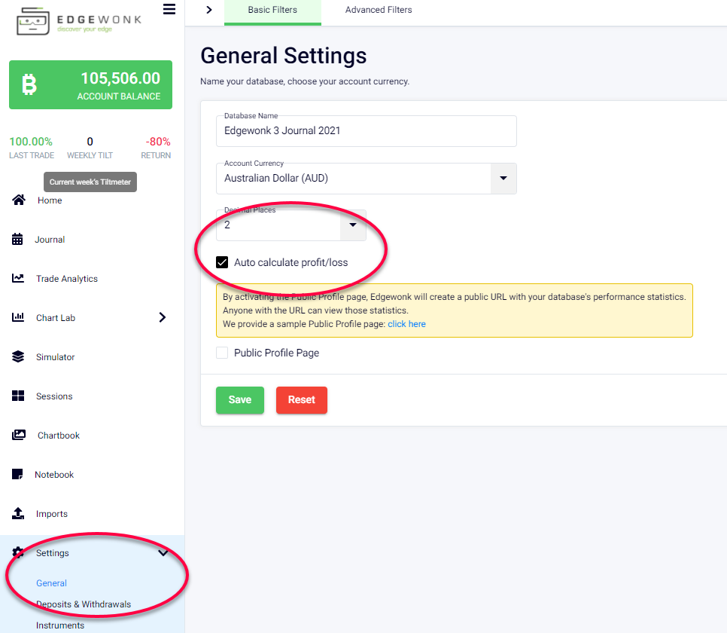Screen dimensions: 727x633
Task: Open the Imports menu item
Action: click(x=52, y=514)
